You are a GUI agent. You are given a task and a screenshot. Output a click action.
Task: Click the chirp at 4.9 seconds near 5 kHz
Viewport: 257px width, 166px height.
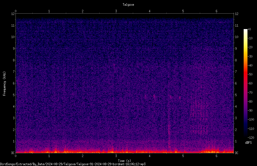(180, 98)
